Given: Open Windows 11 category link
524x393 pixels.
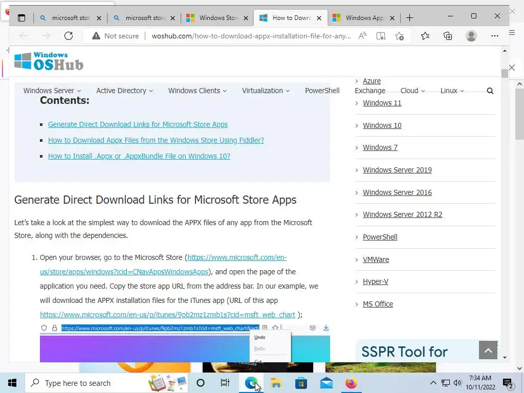Looking at the screenshot, I should [x=382, y=103].
